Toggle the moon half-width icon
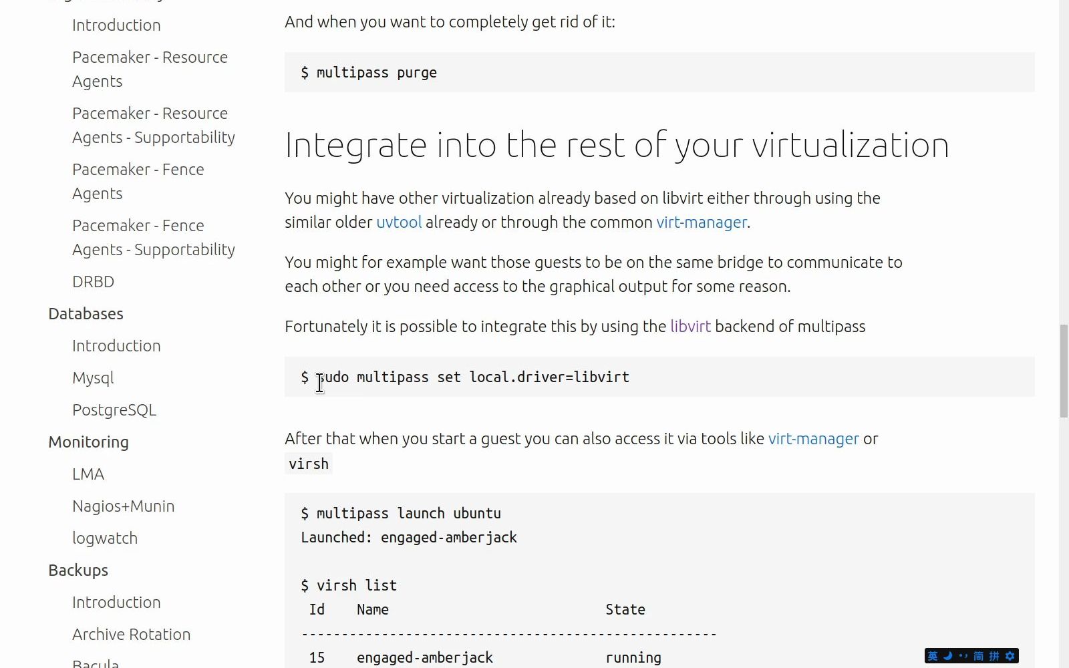This screenshot has height=668, width=1069. coord(947,656)
